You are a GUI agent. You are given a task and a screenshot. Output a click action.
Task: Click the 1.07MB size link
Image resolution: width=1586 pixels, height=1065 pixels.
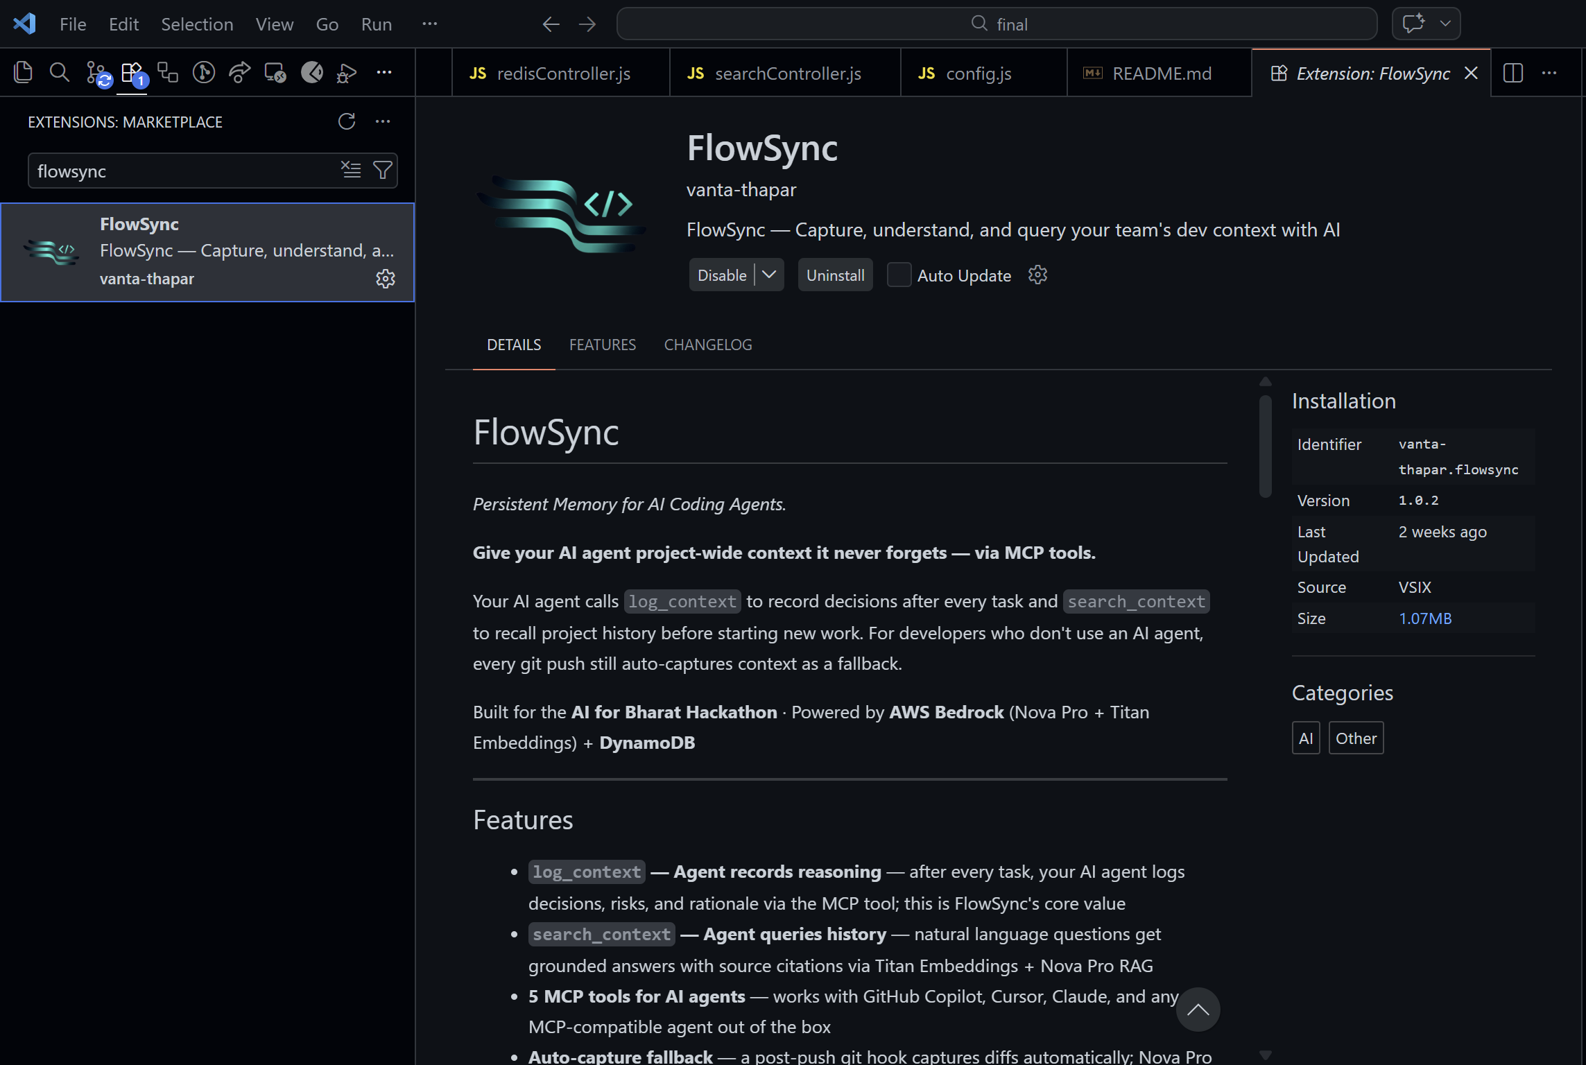point(1425,618)
